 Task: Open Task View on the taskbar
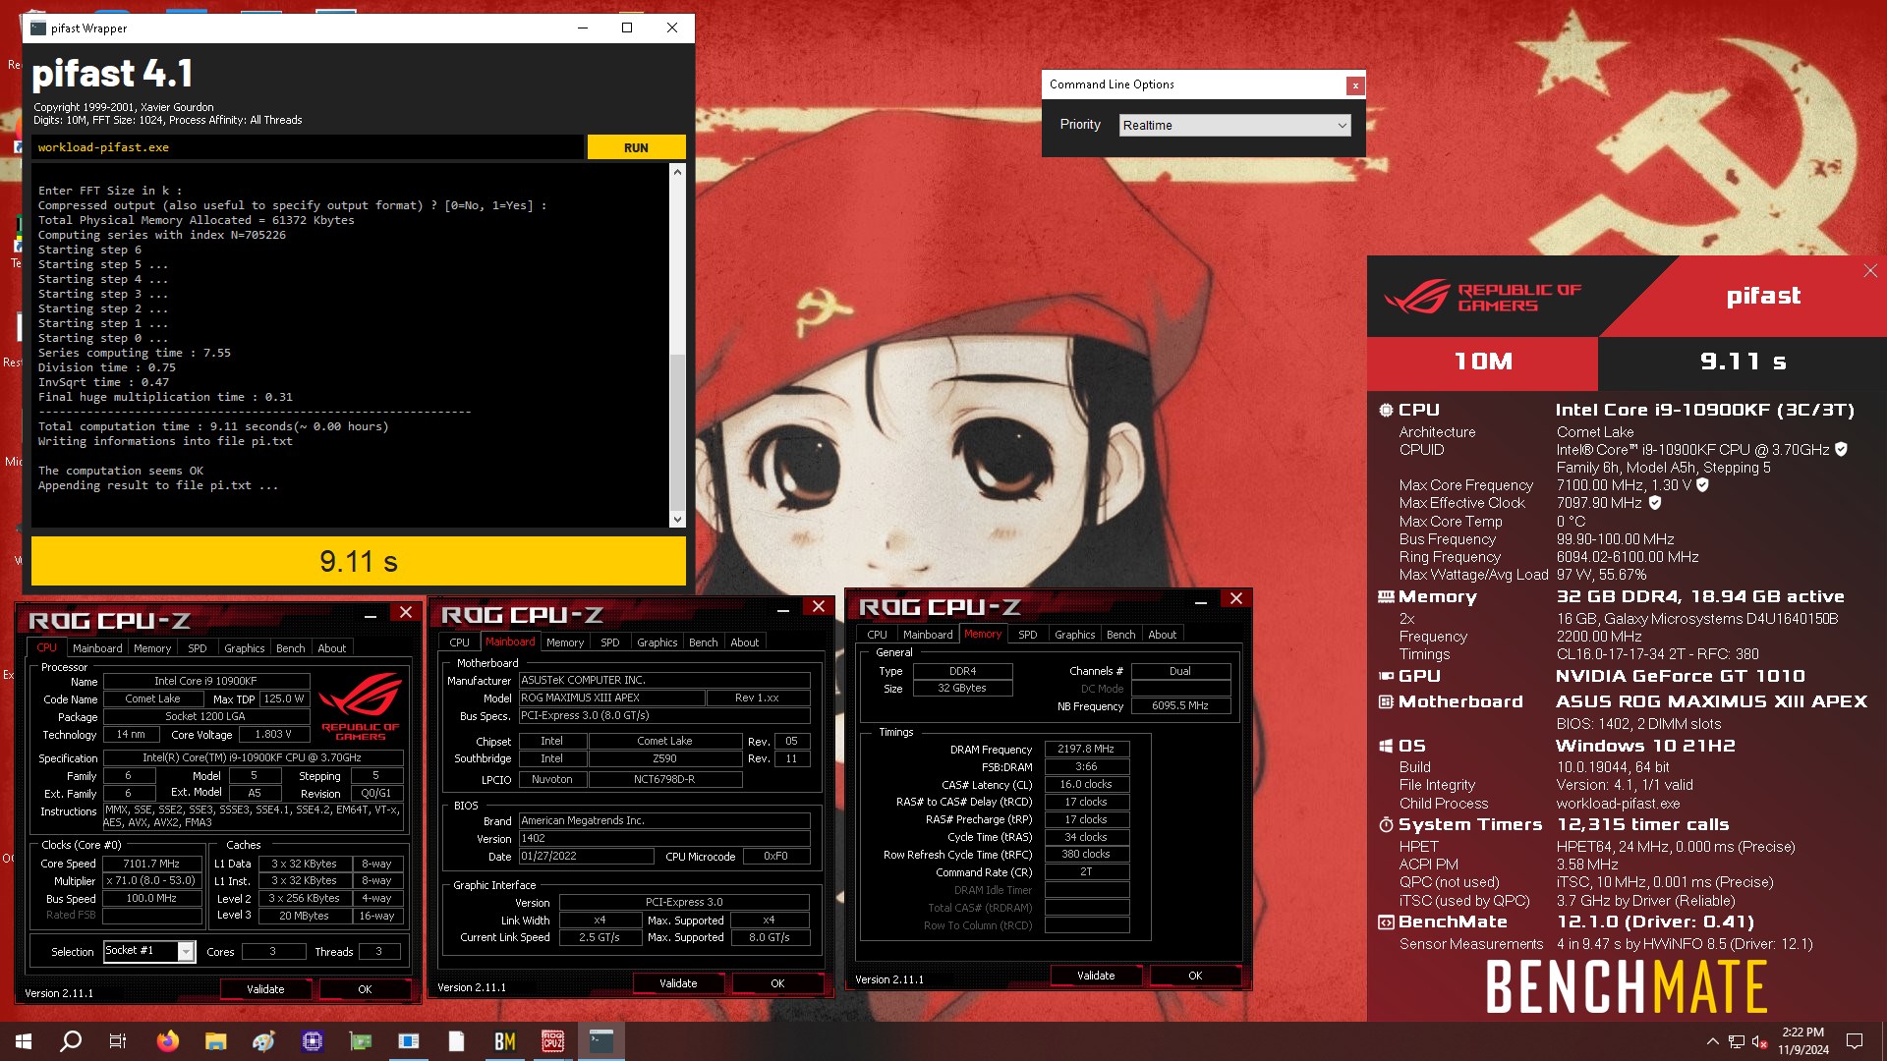pyautogui.click(x=118, y=1041)
